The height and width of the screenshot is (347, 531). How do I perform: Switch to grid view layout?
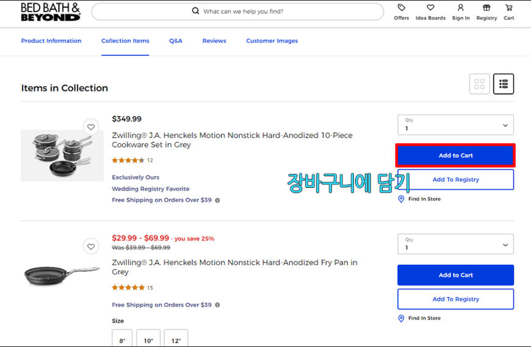coord(479,84)
